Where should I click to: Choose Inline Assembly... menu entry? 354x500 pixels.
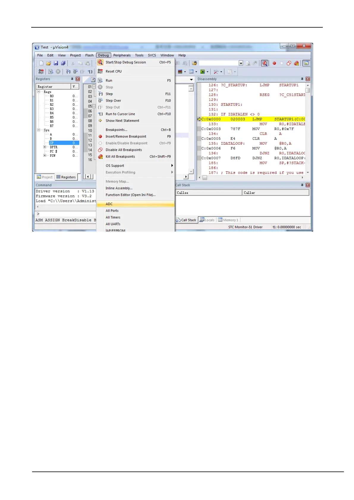(x=136, y=188)
